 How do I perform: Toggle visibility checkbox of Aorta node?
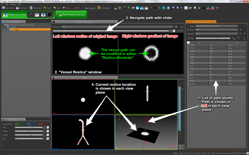(x=10, y=30)
